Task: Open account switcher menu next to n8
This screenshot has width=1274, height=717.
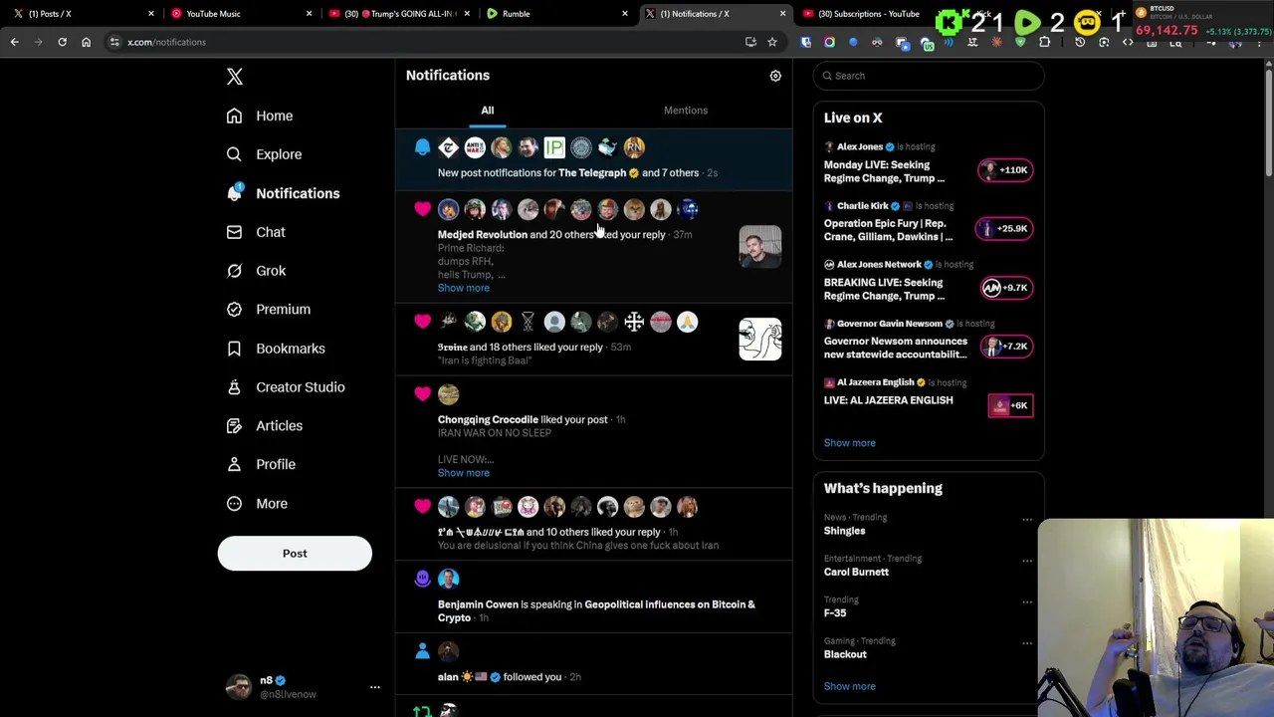Action: click(374, 687)
